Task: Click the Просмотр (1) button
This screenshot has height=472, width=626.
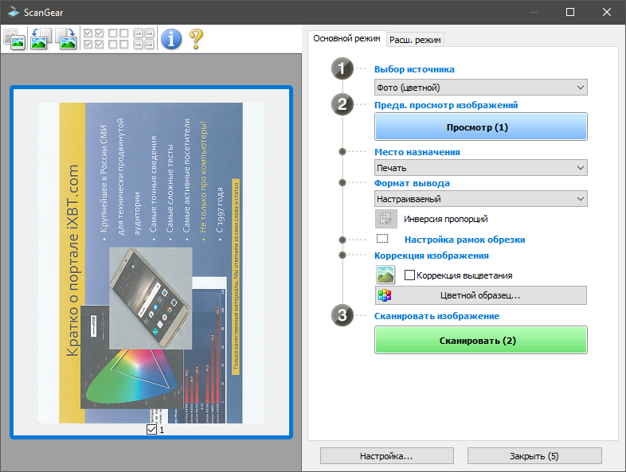Action: (x=481, y=127)
